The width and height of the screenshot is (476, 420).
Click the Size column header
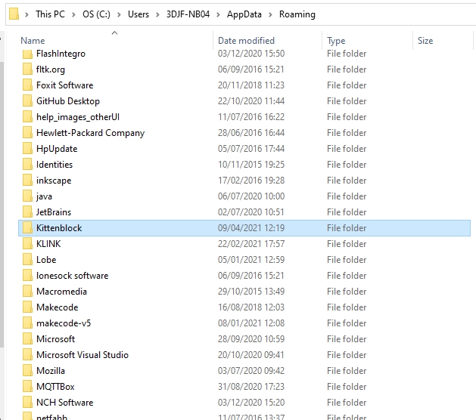[x=425, y=41]
